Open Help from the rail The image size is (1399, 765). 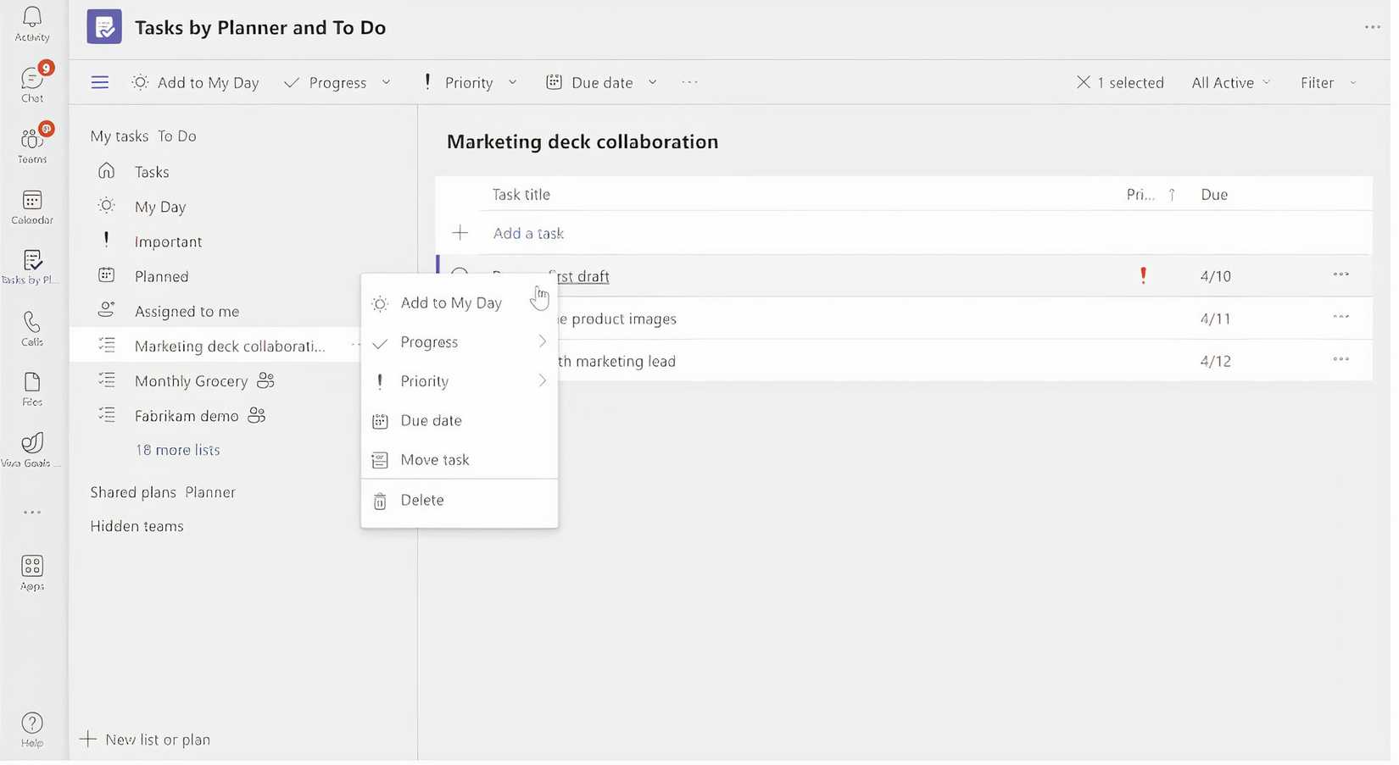point(31,724)
